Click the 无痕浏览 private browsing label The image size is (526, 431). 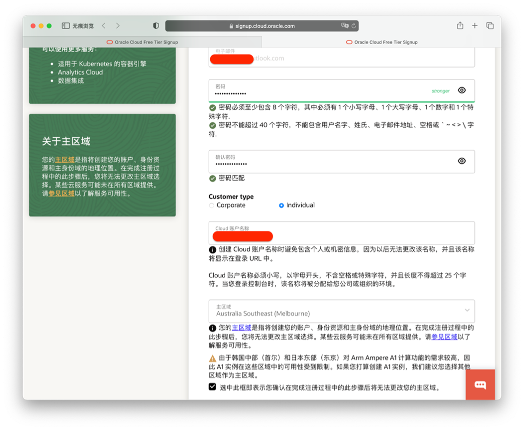pos(83,26)
